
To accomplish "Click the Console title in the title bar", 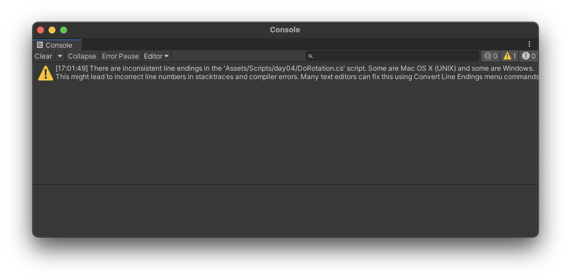I will point(285,29).
